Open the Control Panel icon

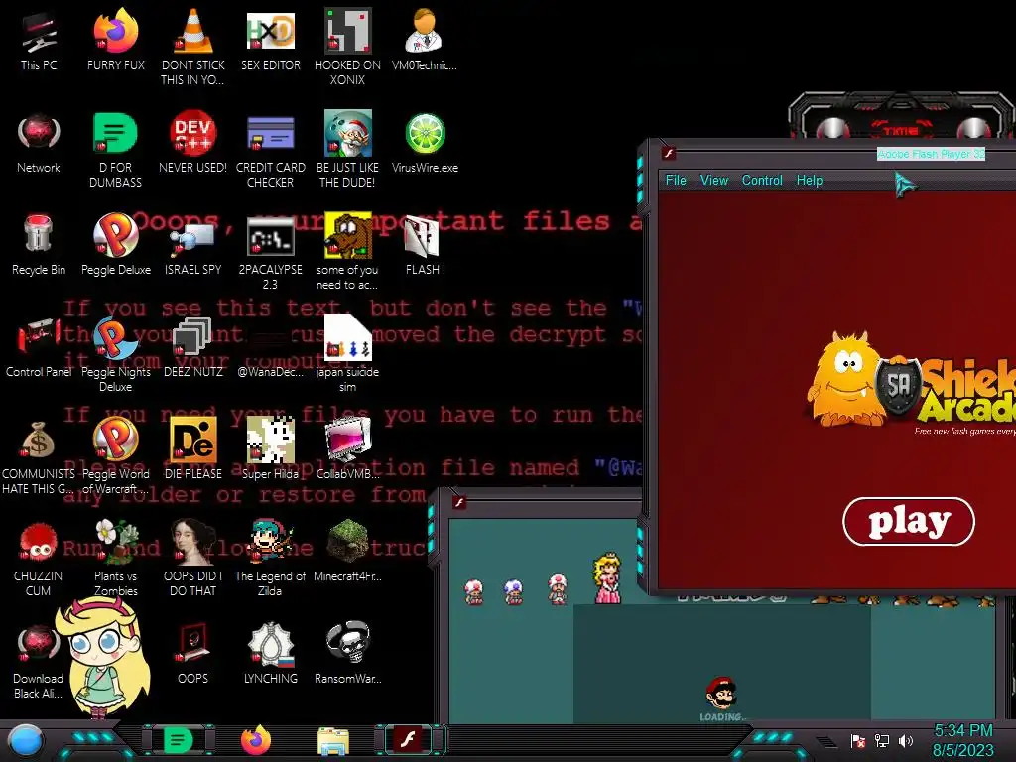point(39,337)
